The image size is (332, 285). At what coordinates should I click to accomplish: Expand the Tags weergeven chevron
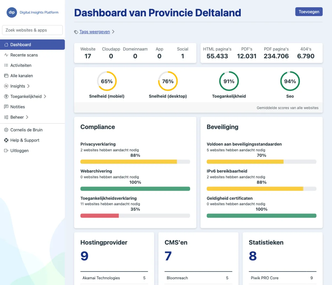click(113, 32)
